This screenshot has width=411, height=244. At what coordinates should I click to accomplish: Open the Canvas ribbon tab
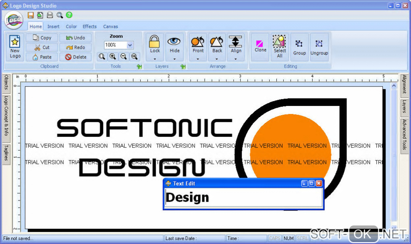[x=110, y=27]
